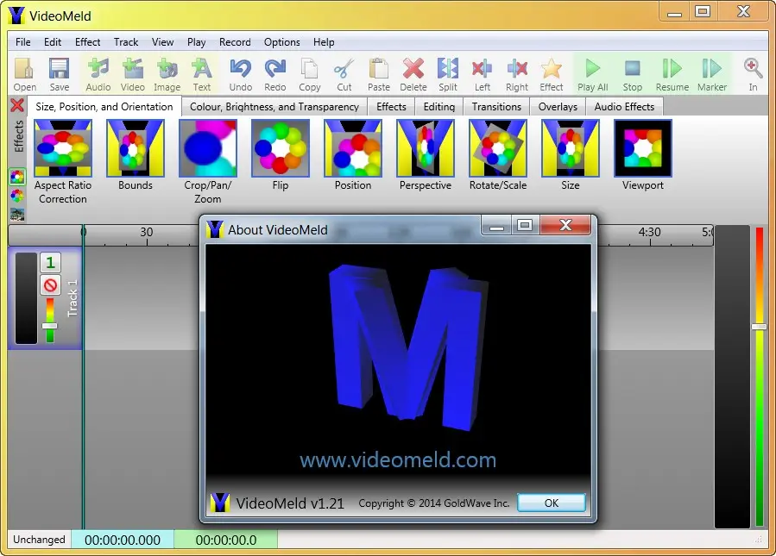Click the Unchanged status bar text

pyautogui.click(x=39, y=540)
